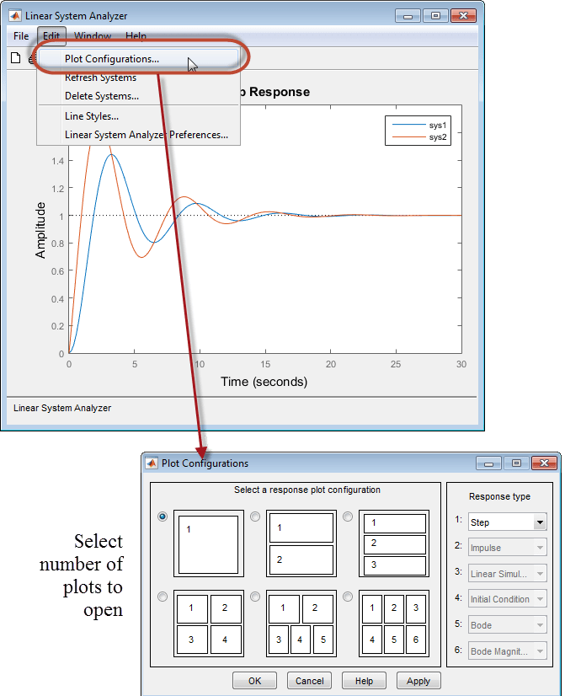Select the five-plot layout radio button
Viewport: 565px width, 696px height.
click(x=255, y=597)
